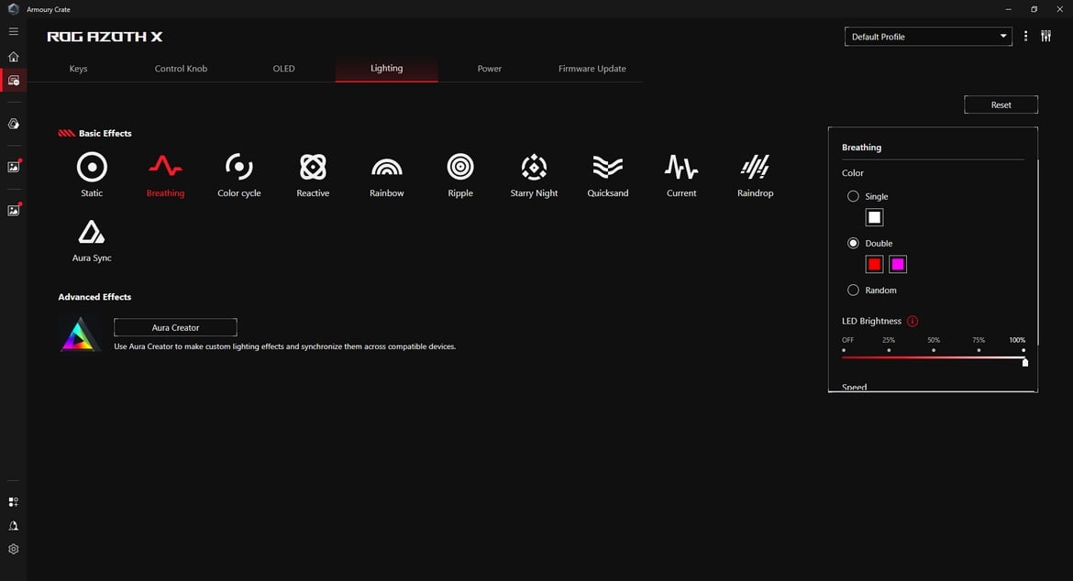The width and height of the screenshot is (1073, 581).
Task: Open the Firmware Update tab
Action: 592,69
